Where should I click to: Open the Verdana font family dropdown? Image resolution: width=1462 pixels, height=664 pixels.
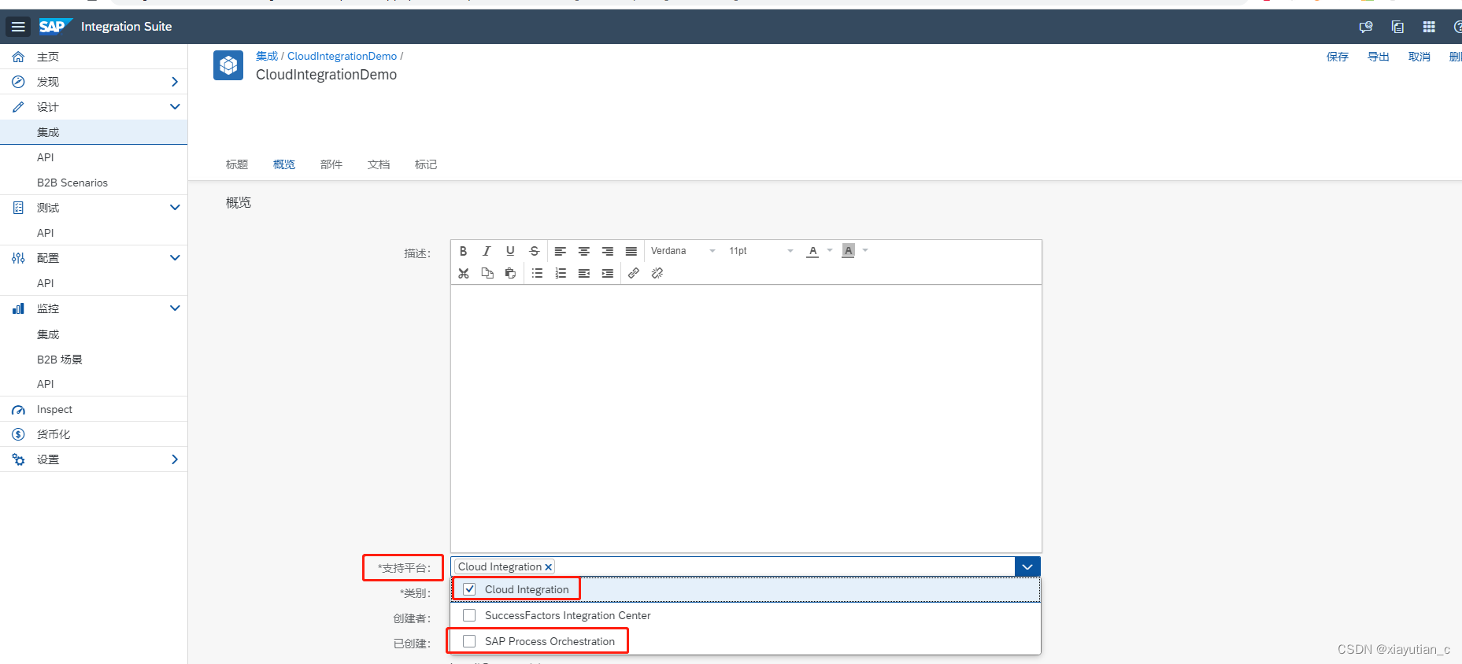click(x=683, y=251)
